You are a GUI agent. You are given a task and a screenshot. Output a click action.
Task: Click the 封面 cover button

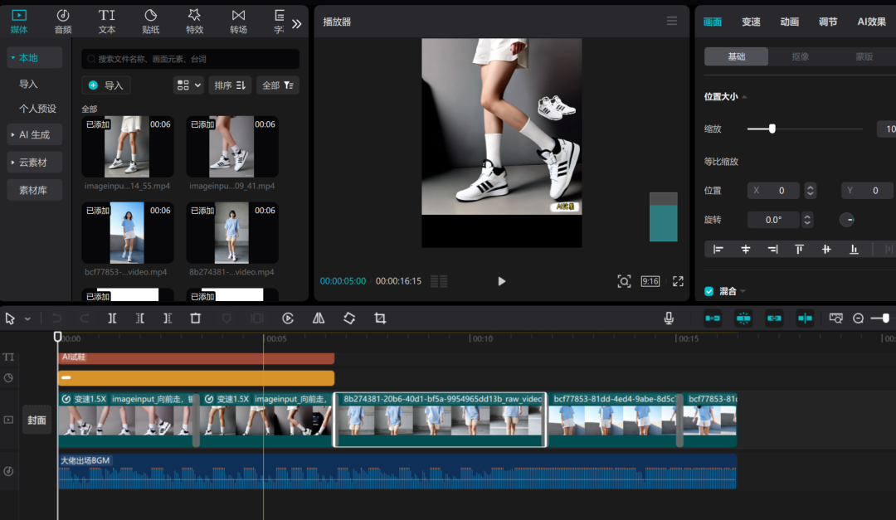pyautogui.click(x=37, y=420)
